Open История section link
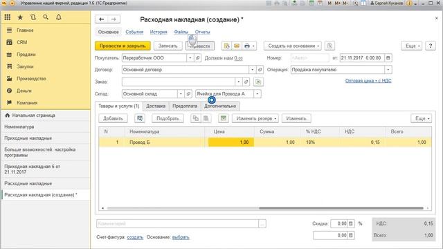The image size is (443, 249). [x=159, y=32]
